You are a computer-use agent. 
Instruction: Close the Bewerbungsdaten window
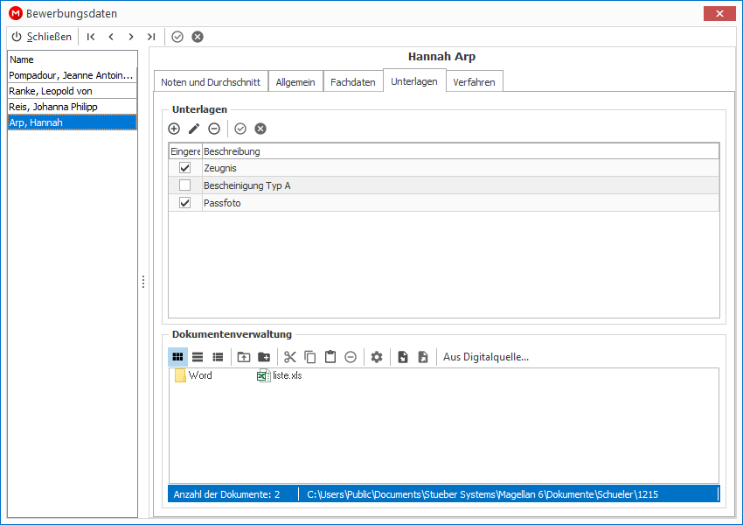[x=719, y=14]
